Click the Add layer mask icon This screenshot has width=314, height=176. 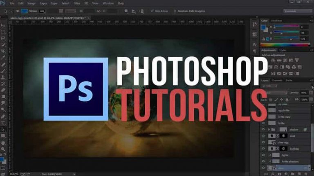(x=279, y=174)
